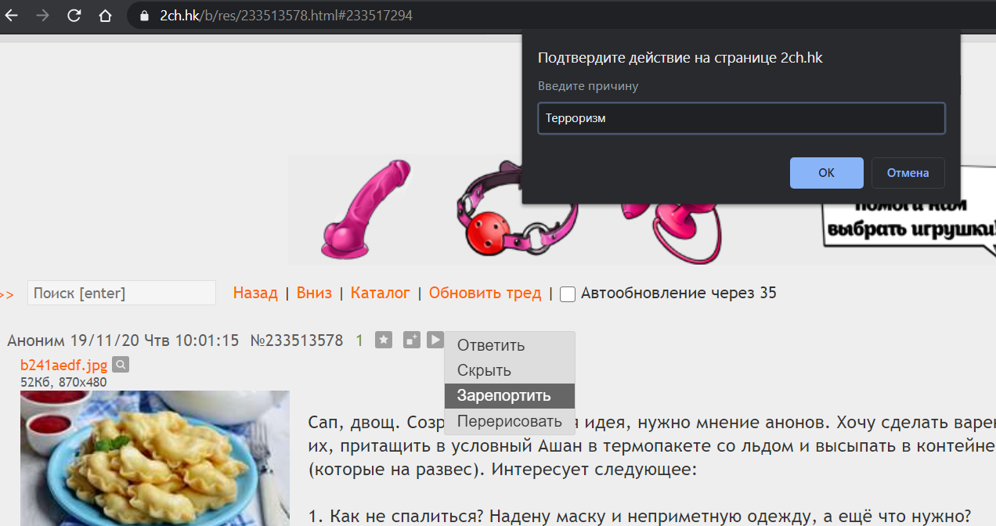This screenshot has width=996, height=526.
Task: Click the dialog title Подтвердите действие на странице 2ch.hk
Action: click(x=680, y=58)
